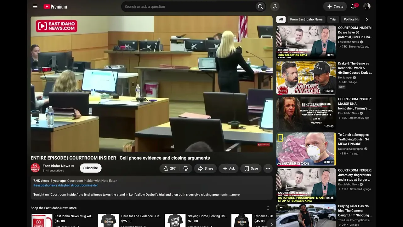
Task: Open the #courtroominsider hashtag
Action: click(x=84, y=185)
